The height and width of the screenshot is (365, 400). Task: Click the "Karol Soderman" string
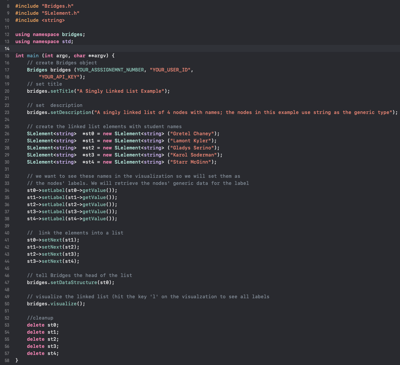194,155
